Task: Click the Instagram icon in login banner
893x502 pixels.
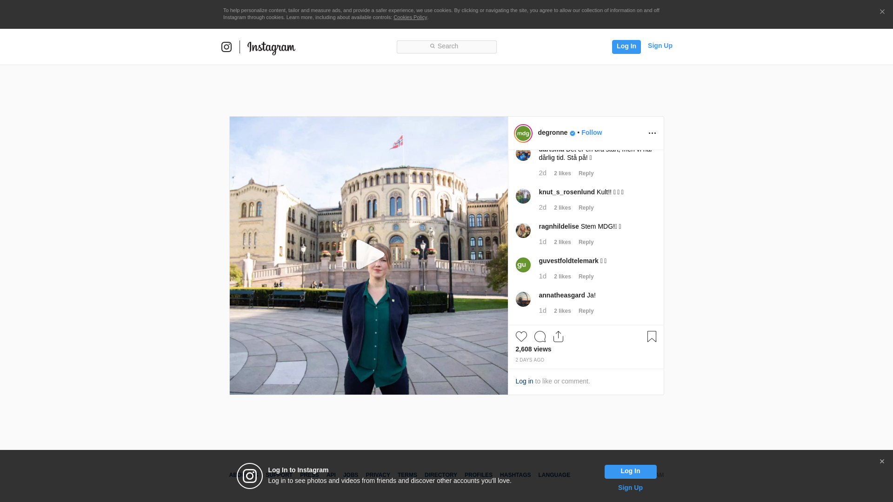Action: click(250, 476)
